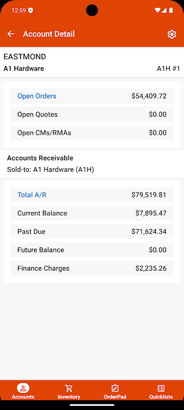Screen dimensions: 184x410
Task: Open settings via the gear icon
Action: pyautogui.click(x=172, y=34)
